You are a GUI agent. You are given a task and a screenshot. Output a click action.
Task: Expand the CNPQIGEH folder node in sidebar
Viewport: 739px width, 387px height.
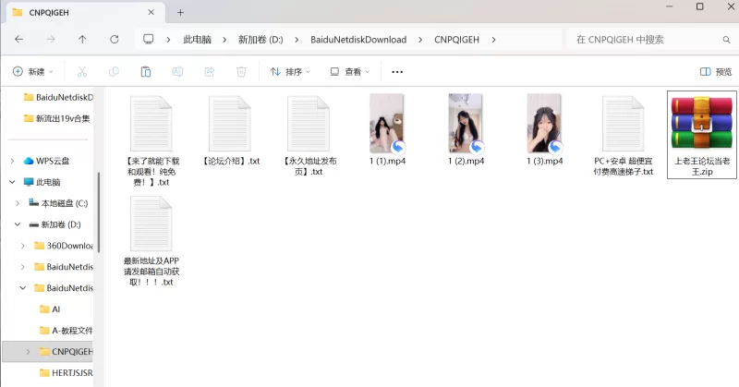click(x=28, y=352)
